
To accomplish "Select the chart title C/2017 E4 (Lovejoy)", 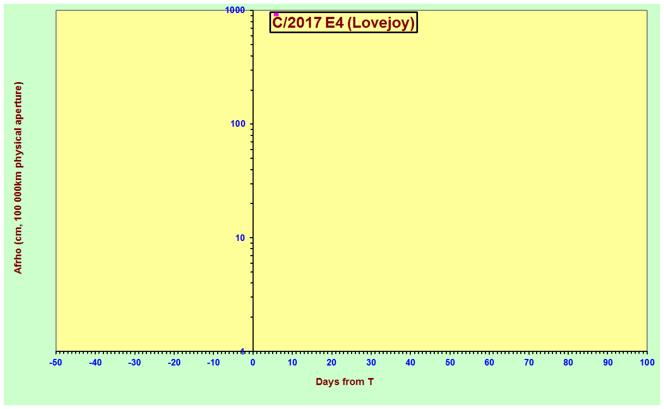I will click(x=343, y=22).
